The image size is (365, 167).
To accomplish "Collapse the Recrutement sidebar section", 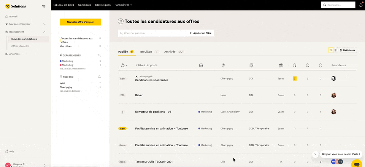I will click(x=44, y=32).
